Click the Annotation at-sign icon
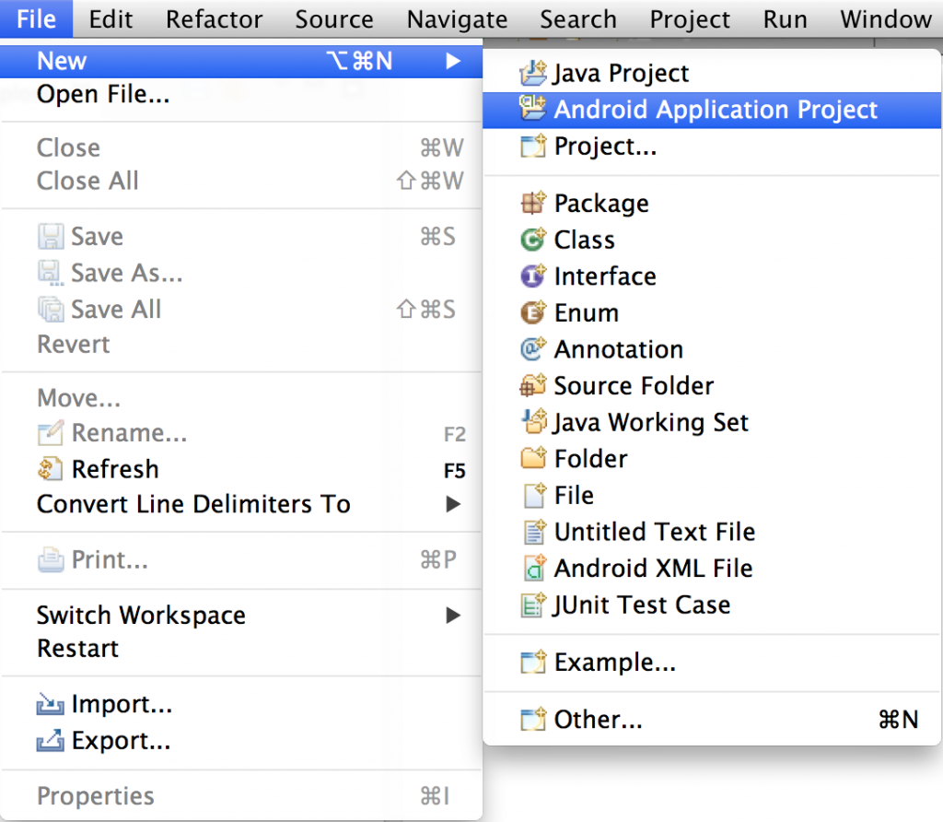 pos(533,349)
